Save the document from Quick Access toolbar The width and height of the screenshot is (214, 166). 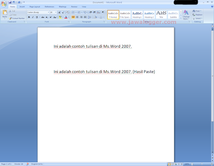pos(10,2)
